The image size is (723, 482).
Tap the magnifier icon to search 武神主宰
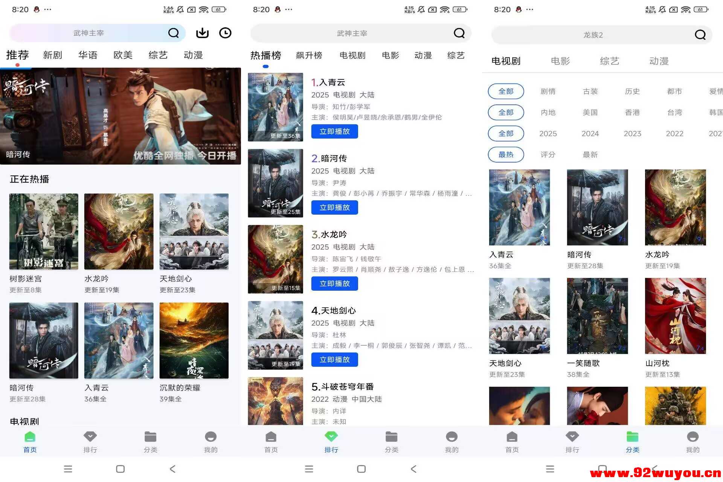(x=174, y=33)
